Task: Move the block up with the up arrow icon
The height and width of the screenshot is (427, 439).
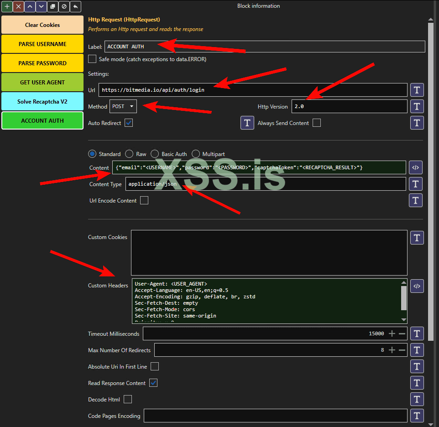Action: (x=30, y=6)
